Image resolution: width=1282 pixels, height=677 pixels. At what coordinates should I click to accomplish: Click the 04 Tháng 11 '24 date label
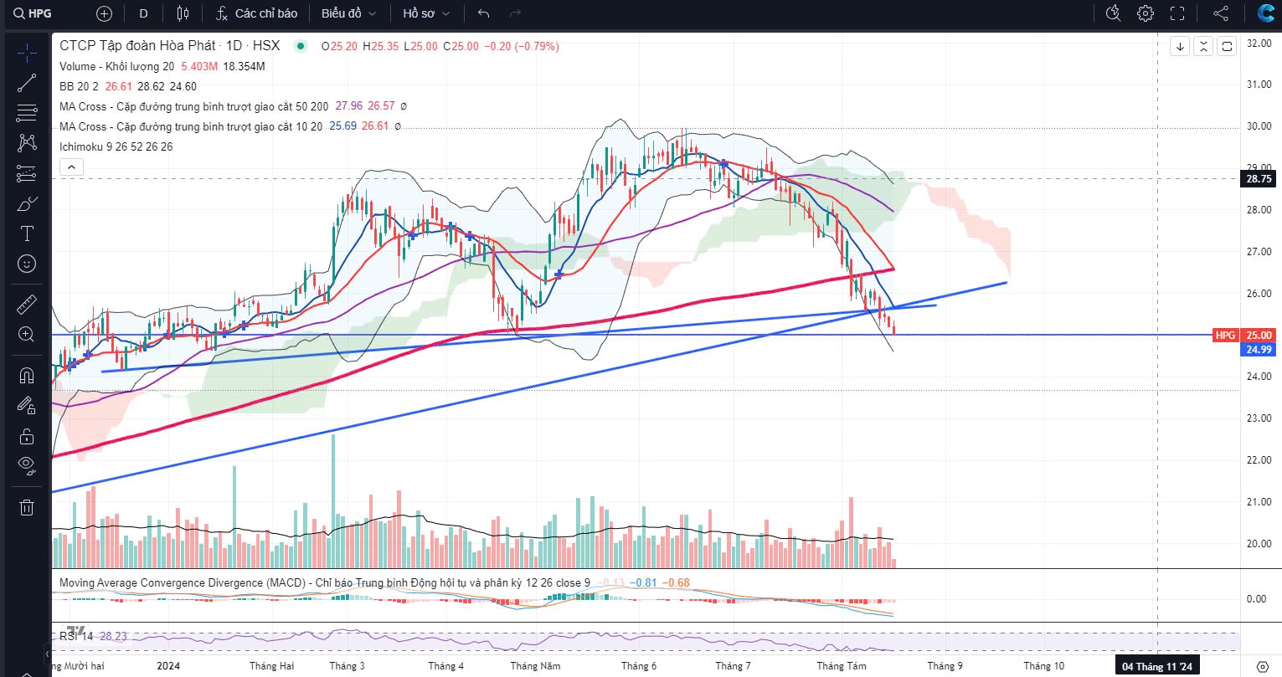coord(1156,666)
